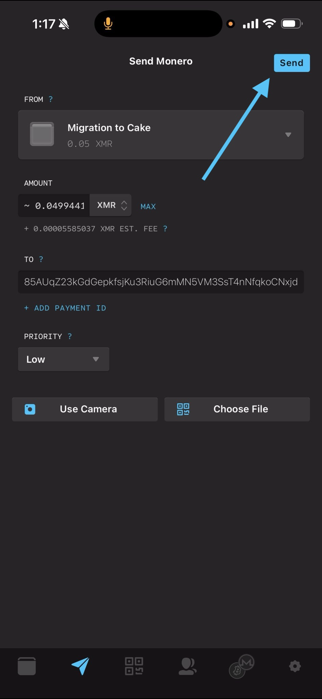Screen dimensions: 322x699
Task: Click Add Payment ID link
Action: point(65,308)
